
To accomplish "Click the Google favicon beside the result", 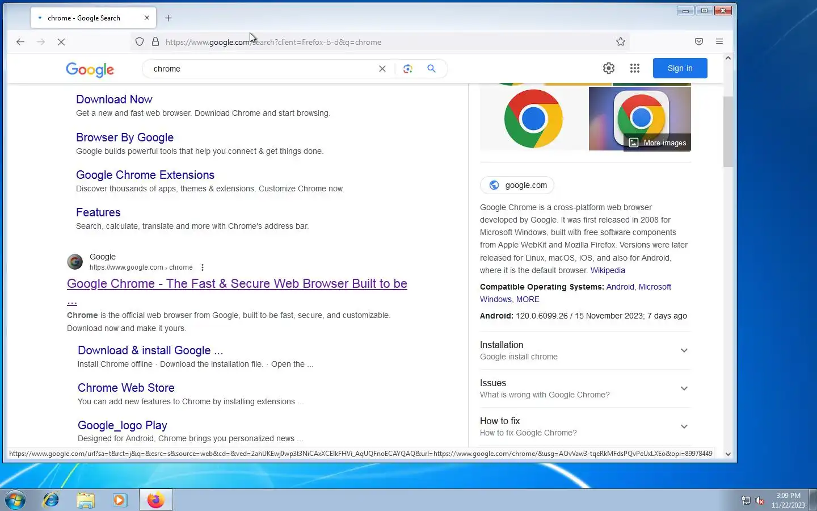I will click(x=75, y=262).
